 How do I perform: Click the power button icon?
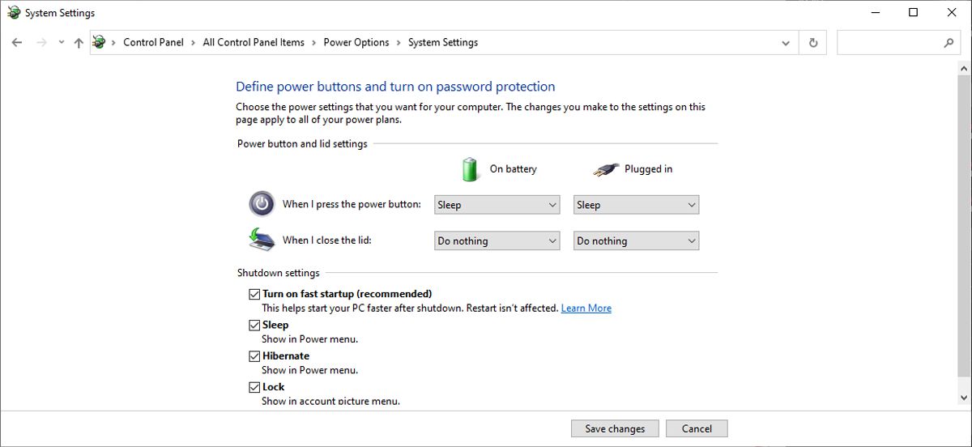(262, 204)
